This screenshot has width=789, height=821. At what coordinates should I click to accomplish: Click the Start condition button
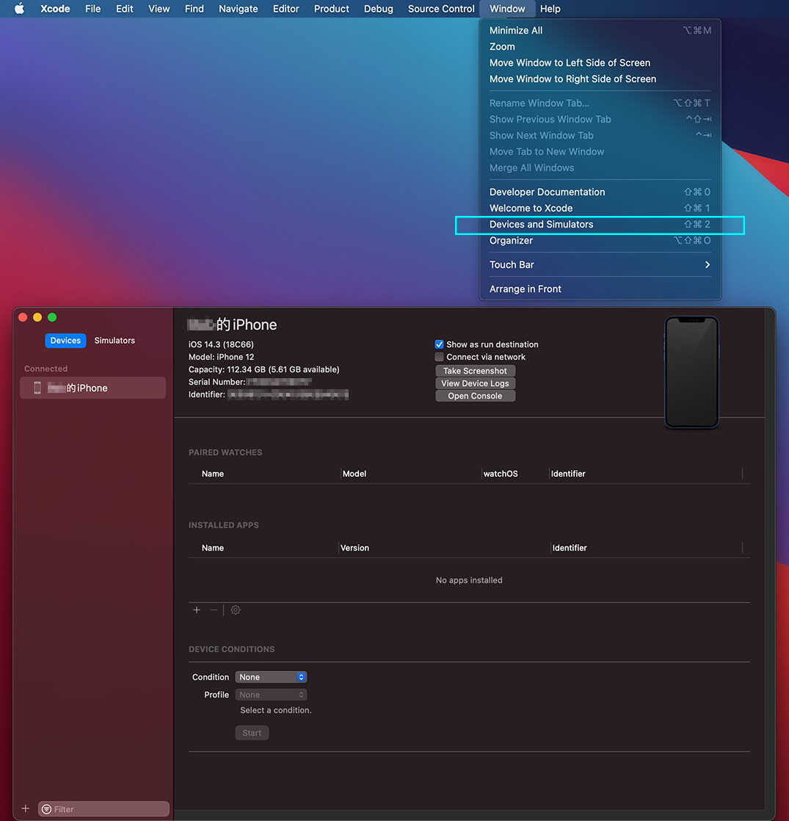coord(252,733)
